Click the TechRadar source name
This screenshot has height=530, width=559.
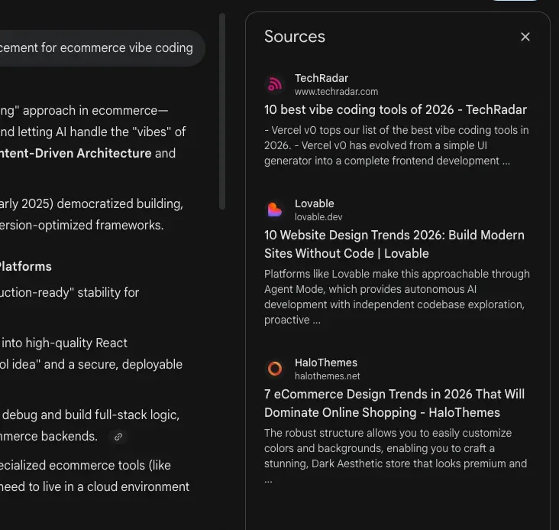[x=322, y=78]
